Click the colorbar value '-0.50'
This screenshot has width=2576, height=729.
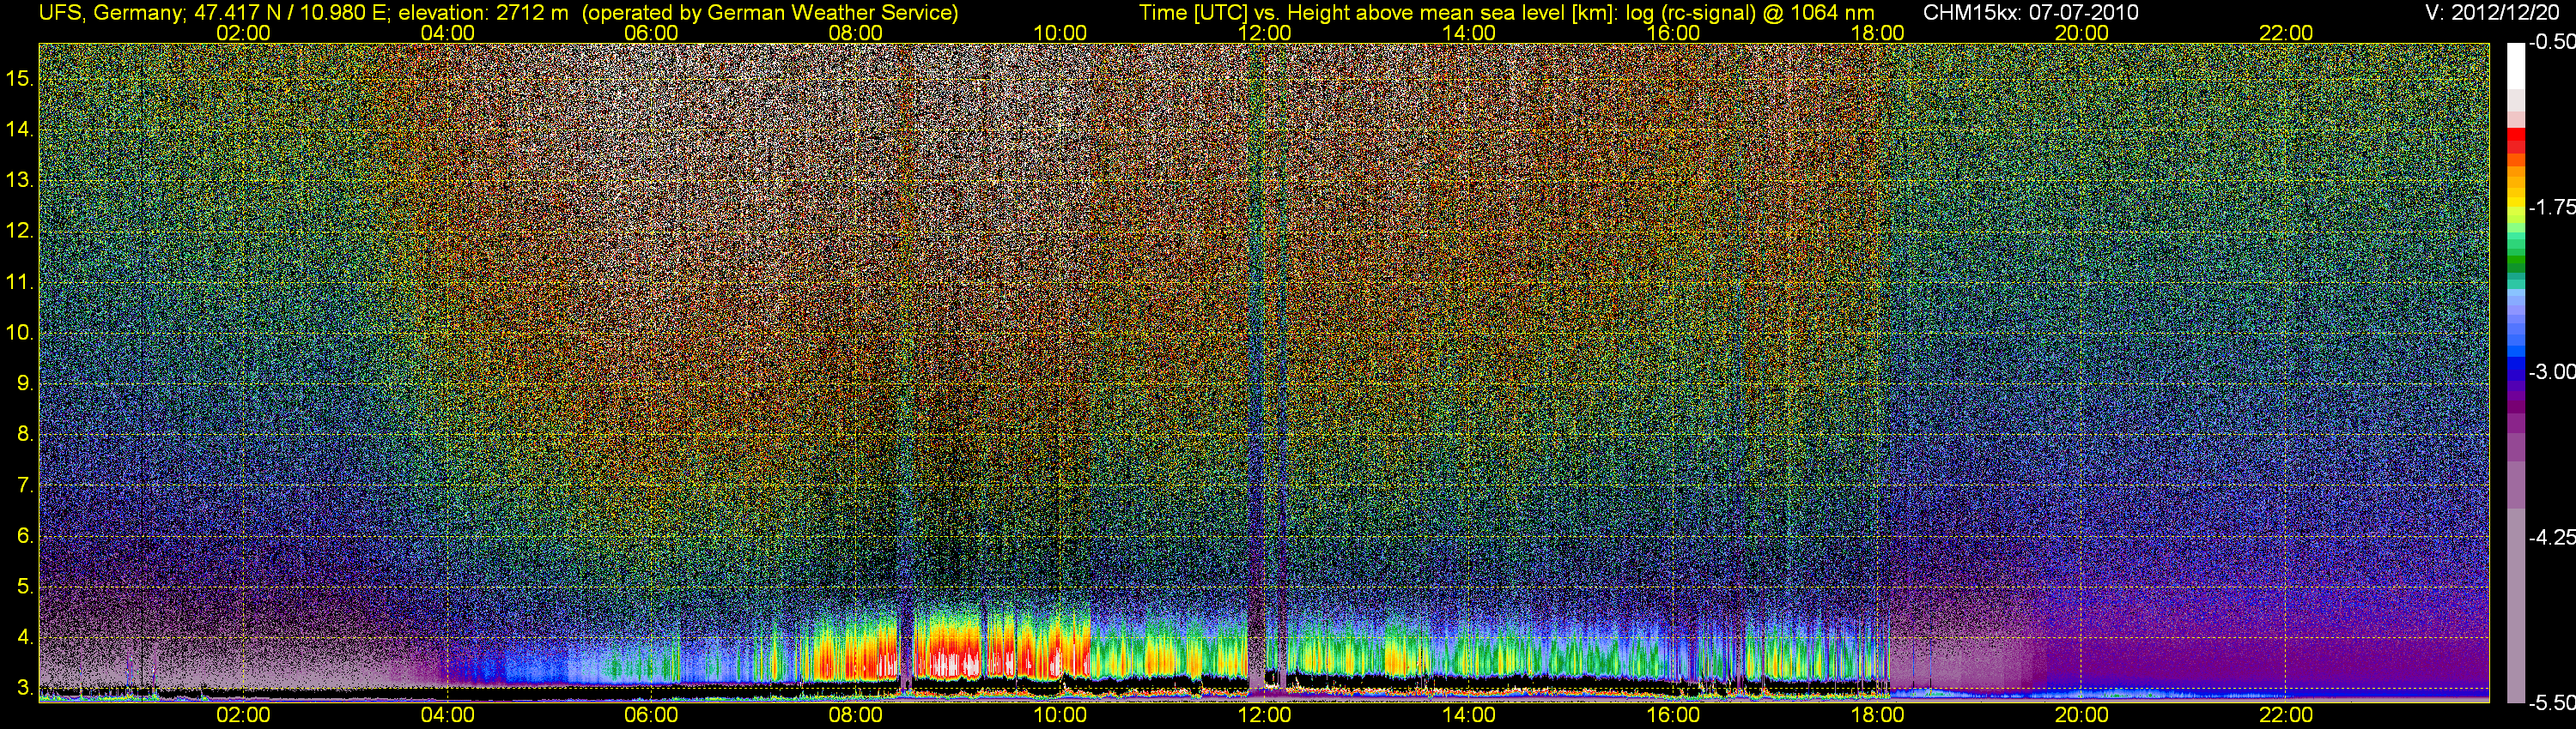[x=2551, y=43]
